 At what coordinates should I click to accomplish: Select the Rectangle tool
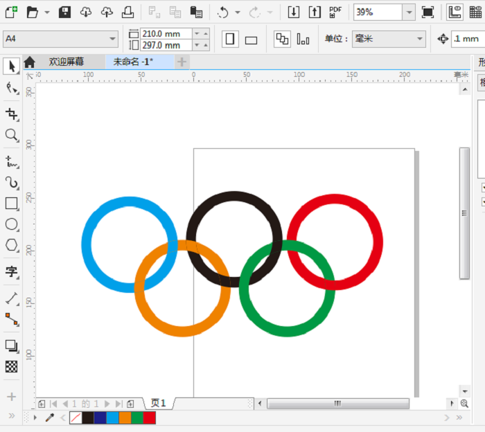(11, 204)
